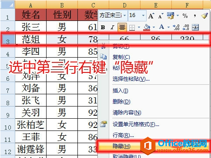Open font color dropdown arrow
211x158 pixels.
[168, 27]
